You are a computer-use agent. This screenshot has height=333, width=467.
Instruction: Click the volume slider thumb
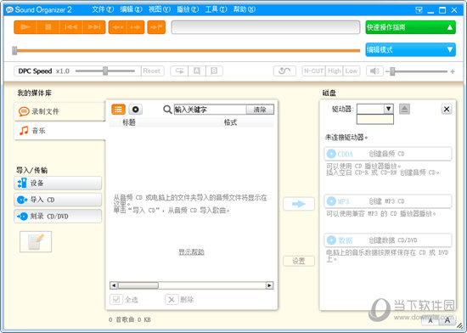click(392, 71)
